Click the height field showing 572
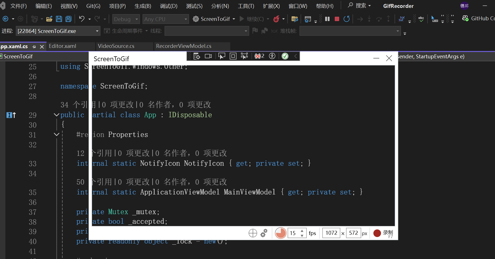 (353, 233)
